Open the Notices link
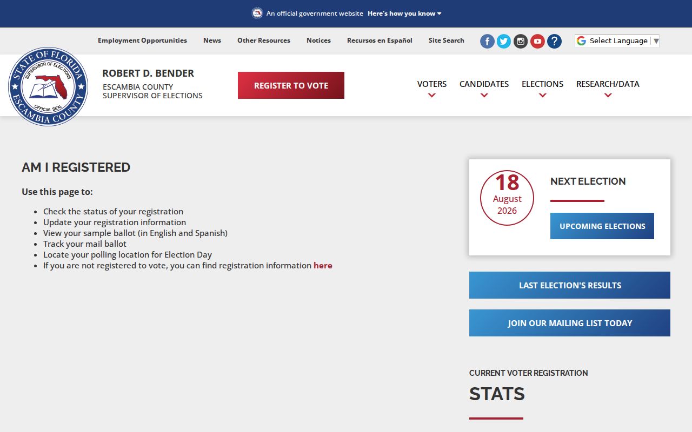 pos(318,40)
